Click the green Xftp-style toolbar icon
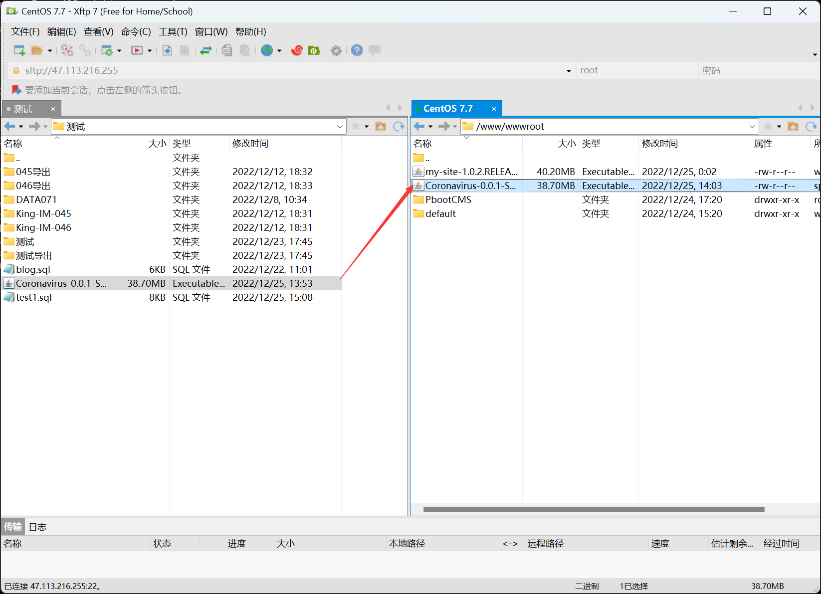The height and width of the screenshot is (594, 821). (314, 50)
